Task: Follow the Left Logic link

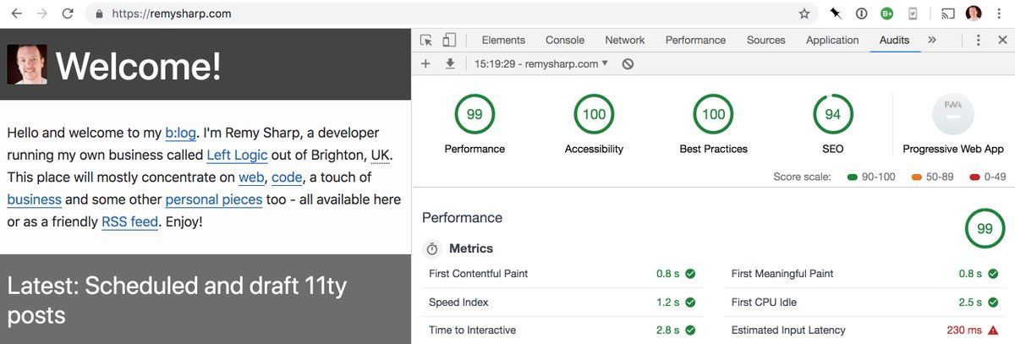Action: (x=237, y=156)
